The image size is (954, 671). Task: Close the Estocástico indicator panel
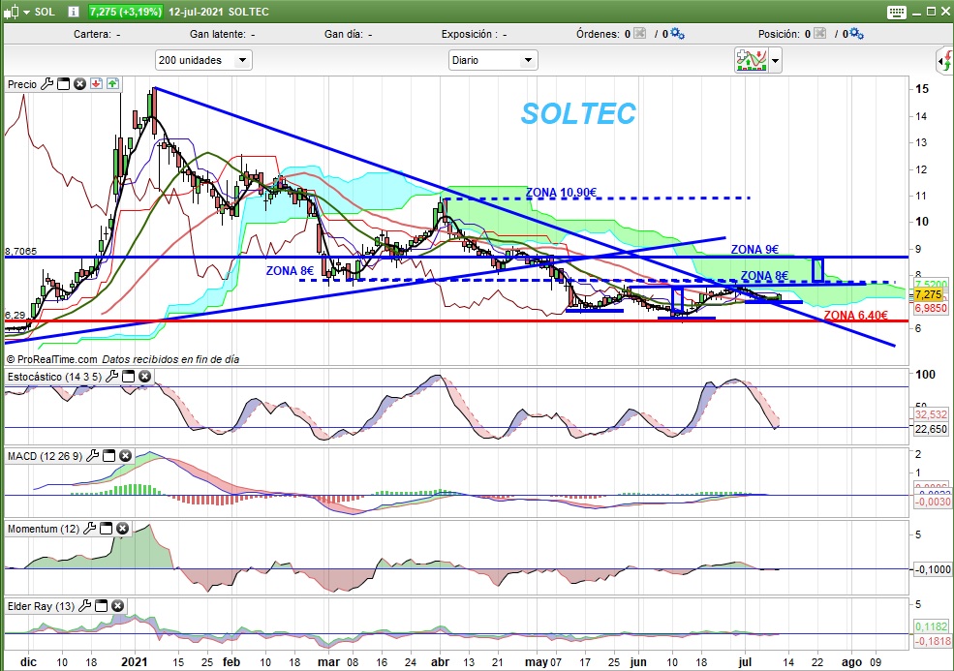point(144,377)
